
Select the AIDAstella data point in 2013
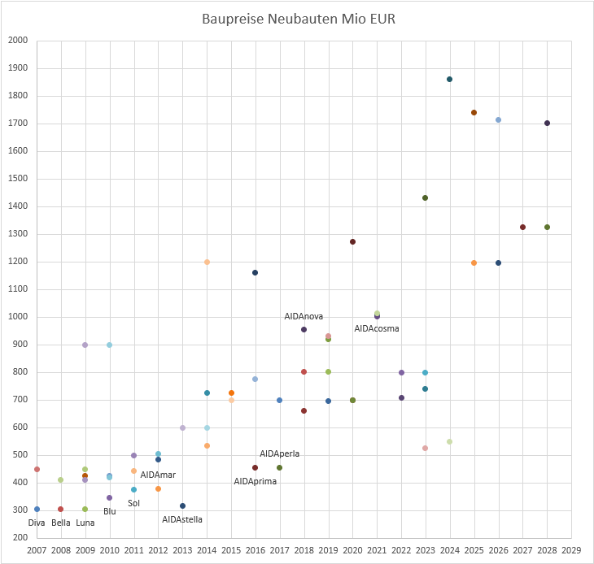tap(182, 505)
